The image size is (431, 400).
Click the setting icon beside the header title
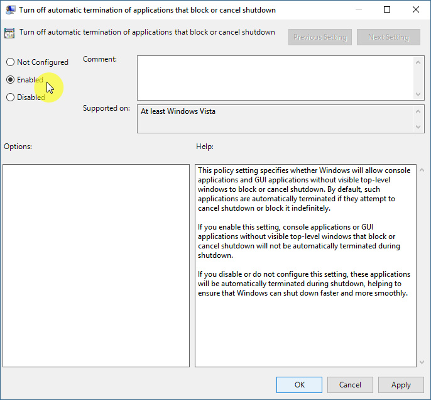pos(10,33)
